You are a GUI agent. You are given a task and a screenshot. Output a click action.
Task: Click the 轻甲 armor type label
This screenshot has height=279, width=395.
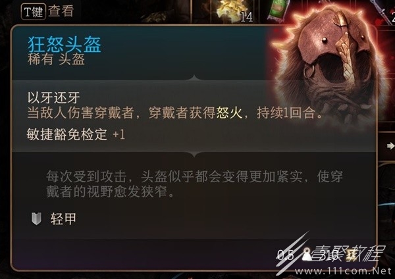[x=63, y=218]
